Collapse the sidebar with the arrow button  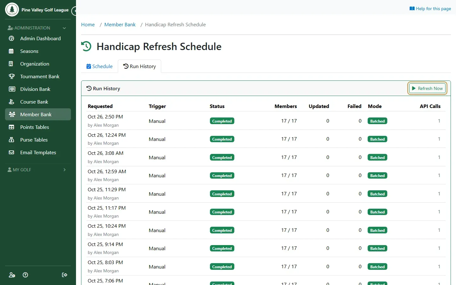click(74, 11)
